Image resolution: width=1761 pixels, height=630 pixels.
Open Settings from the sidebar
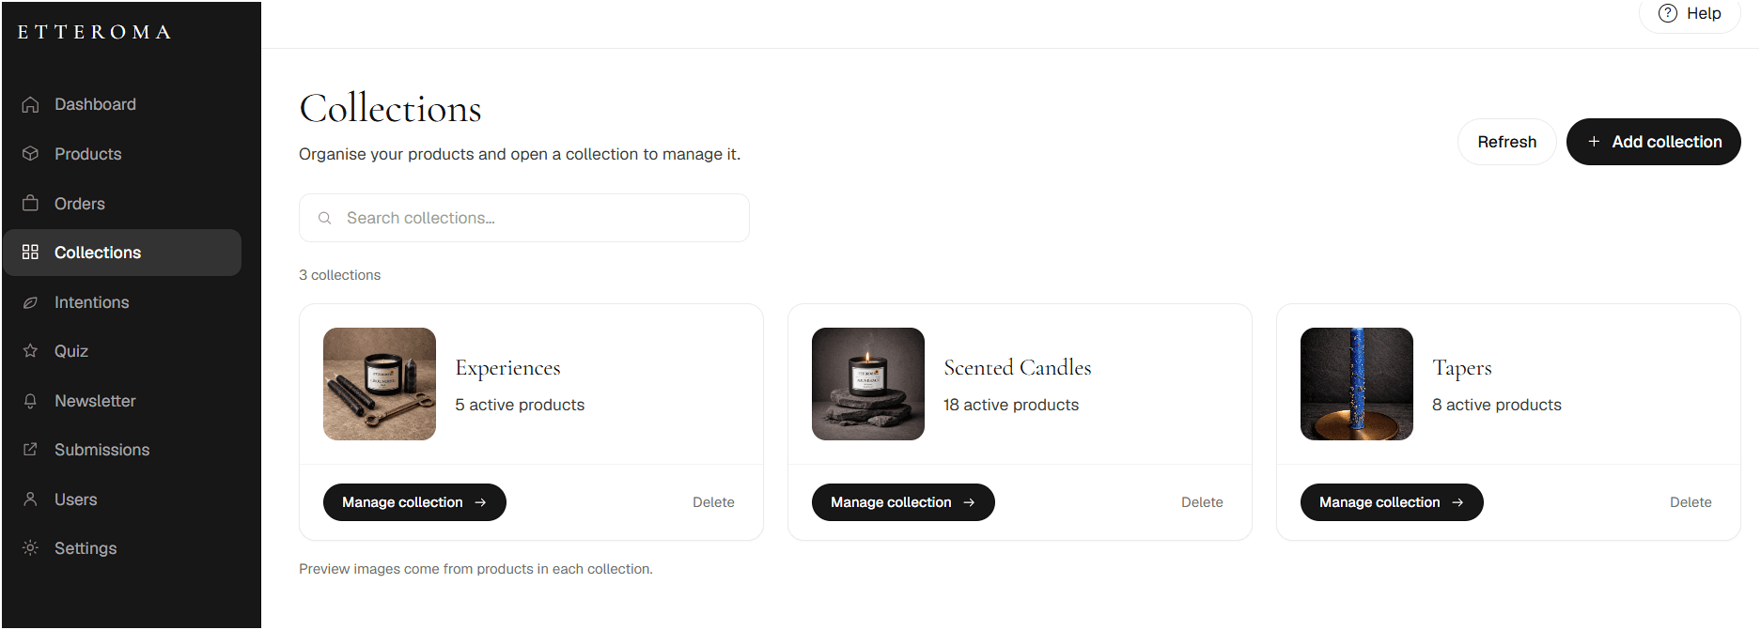122,548
